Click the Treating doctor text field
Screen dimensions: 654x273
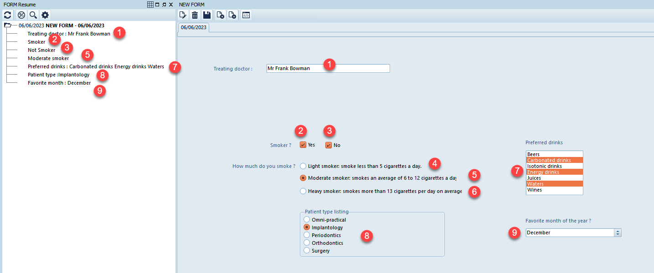(328, 68)
